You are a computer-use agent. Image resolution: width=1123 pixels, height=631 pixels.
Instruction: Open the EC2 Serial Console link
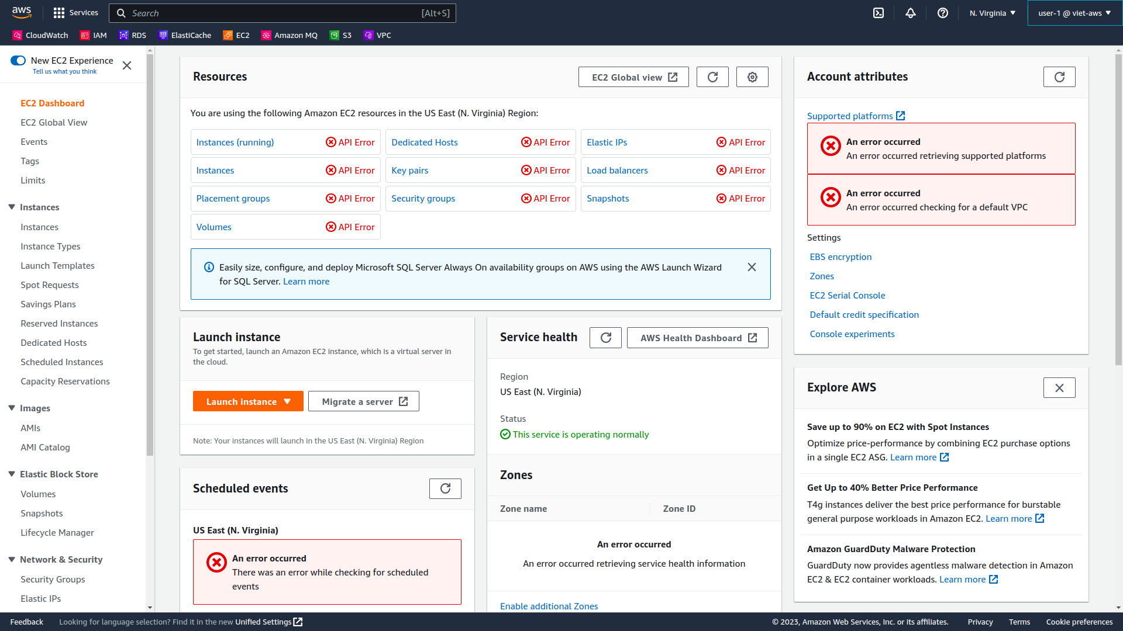click(848, 296)
